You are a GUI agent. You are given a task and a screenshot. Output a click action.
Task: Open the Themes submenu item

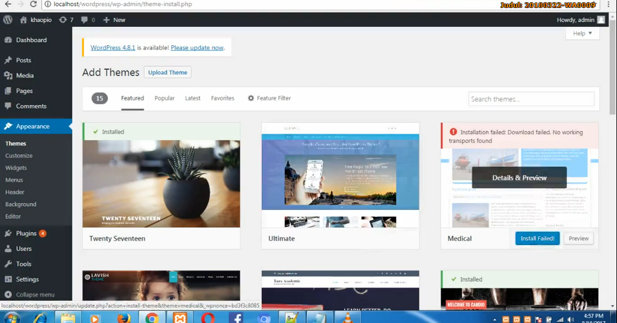click(16, 143)
